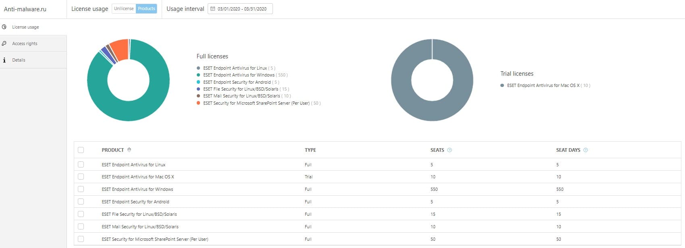This screenshot has height=248, width=685.
Task: Click the License usage pie-chart sidebar icon
Action: pos(4,27)
